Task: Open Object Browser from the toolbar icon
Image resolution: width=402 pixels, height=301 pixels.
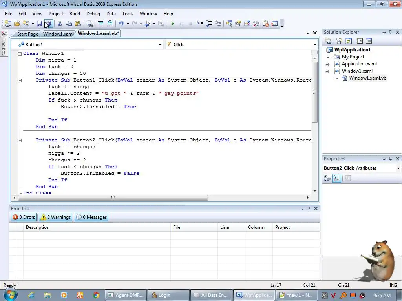Action: pos(247,24)
